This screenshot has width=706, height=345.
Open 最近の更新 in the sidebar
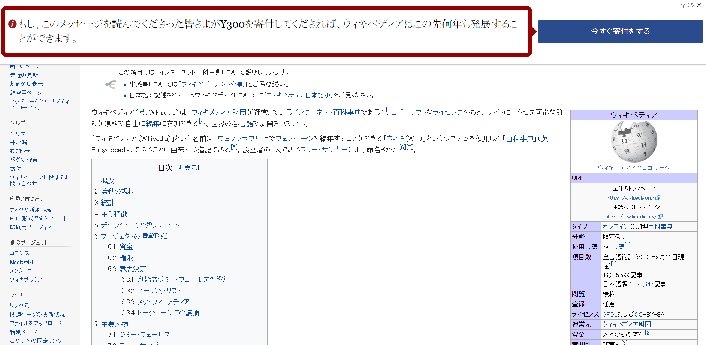coord(24,75)
